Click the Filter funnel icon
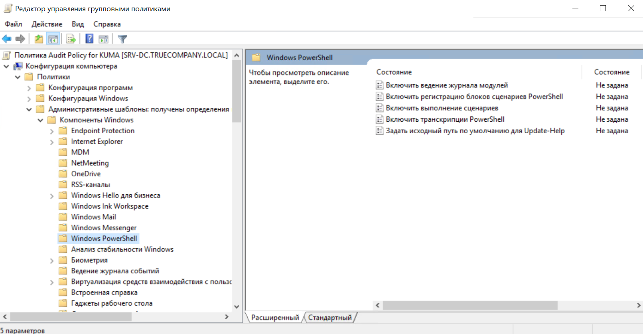This screenshot has height=334, width=643. coord(122,39)
